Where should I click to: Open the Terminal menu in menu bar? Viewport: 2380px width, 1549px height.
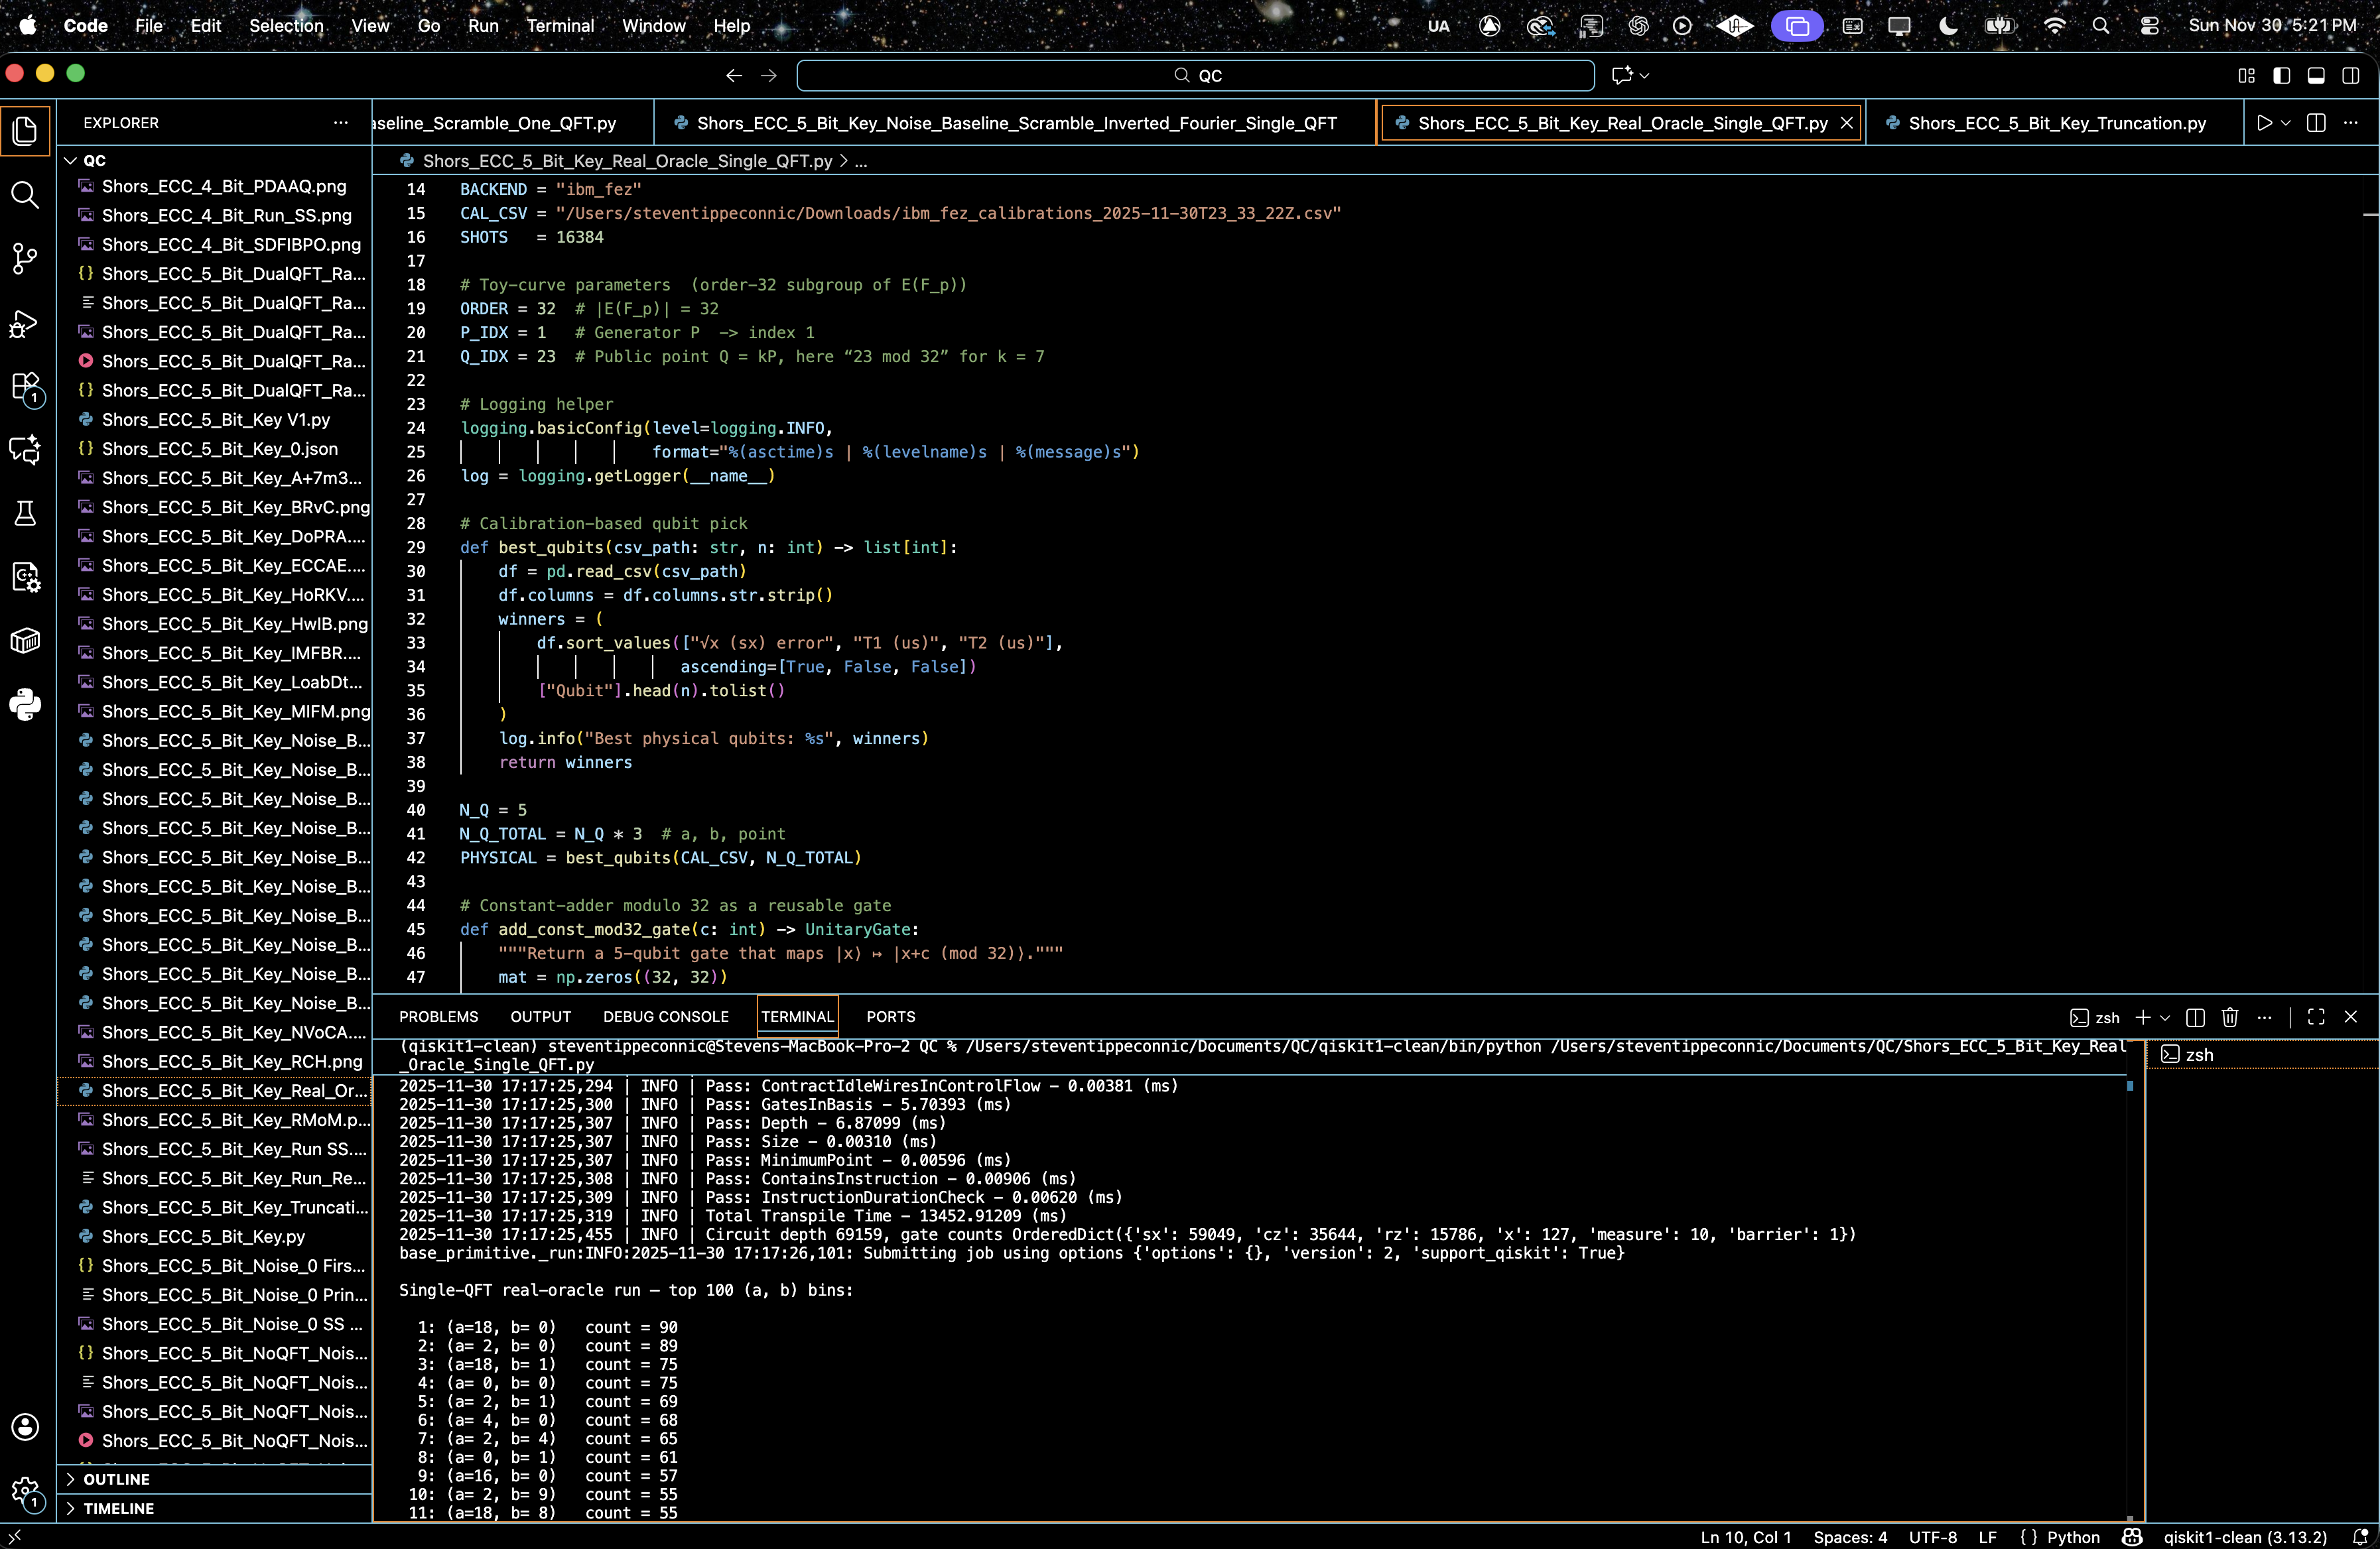click(559, 26)
